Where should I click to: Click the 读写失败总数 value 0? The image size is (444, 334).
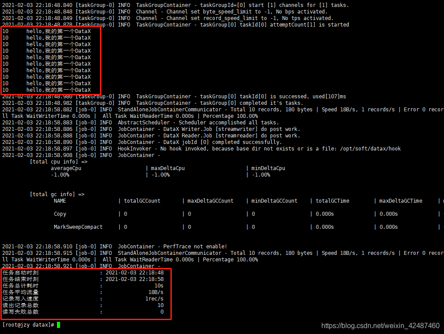[162, 312]
